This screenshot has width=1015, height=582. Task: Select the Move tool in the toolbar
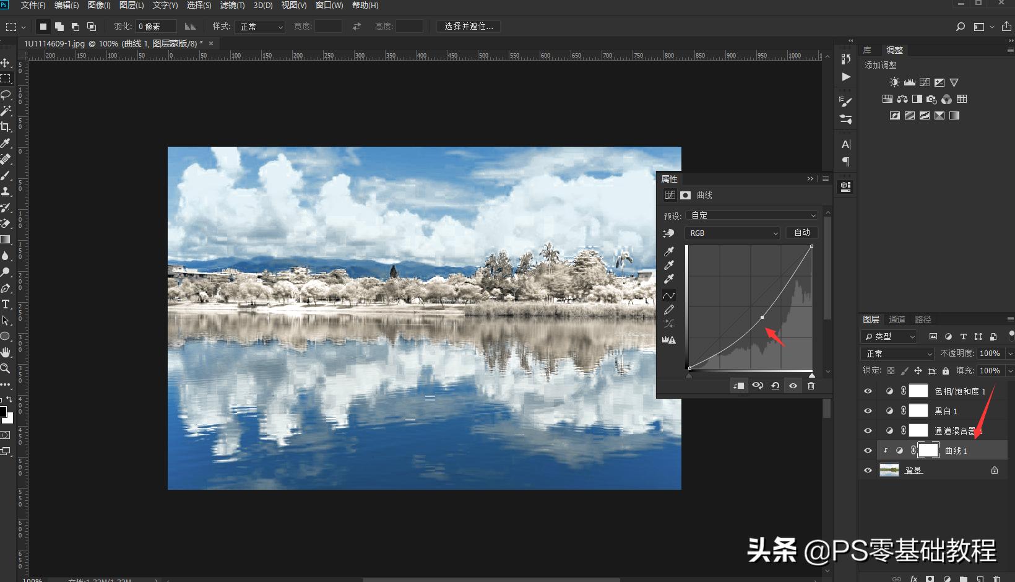pos(6,63)
